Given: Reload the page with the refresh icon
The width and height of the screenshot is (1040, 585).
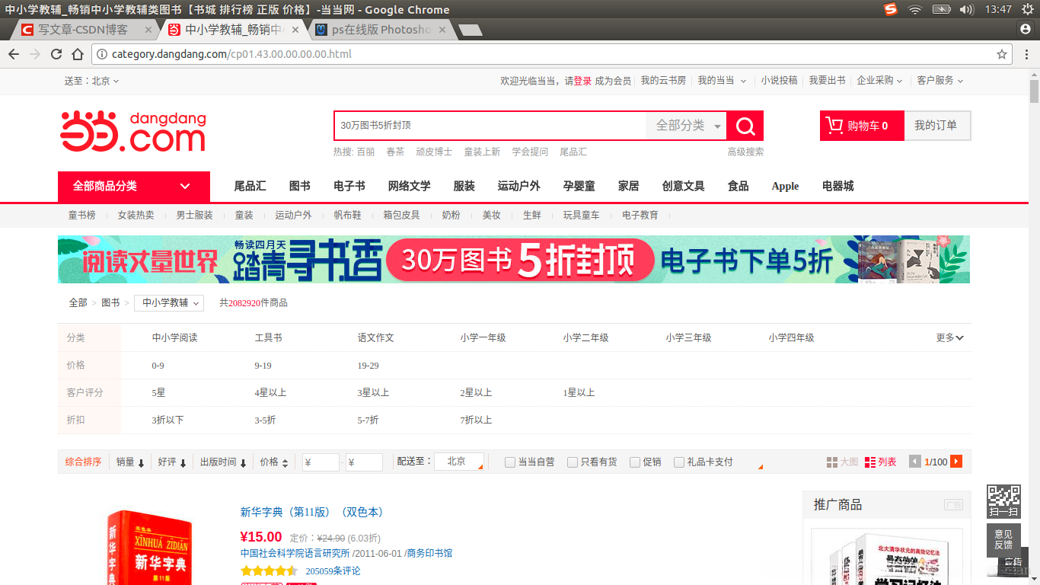Looking at the screenshot, I should (56, 54).
